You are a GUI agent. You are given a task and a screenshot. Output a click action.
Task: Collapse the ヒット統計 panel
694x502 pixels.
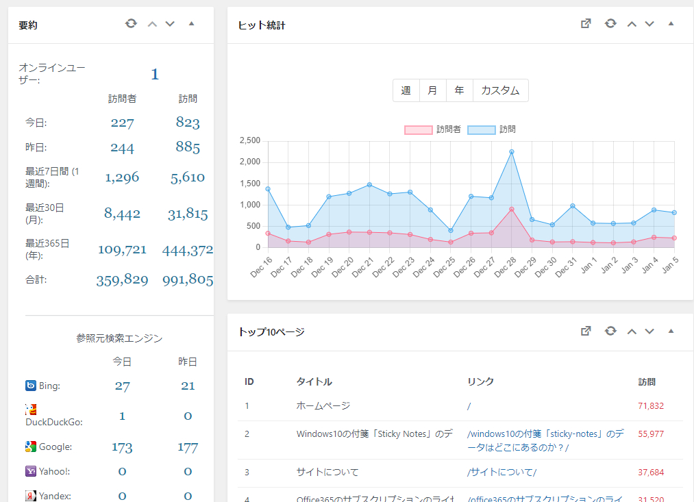coord(671,24)
